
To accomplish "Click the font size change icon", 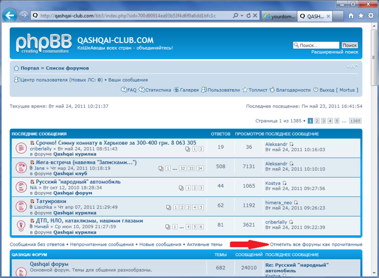I will 352,67.
